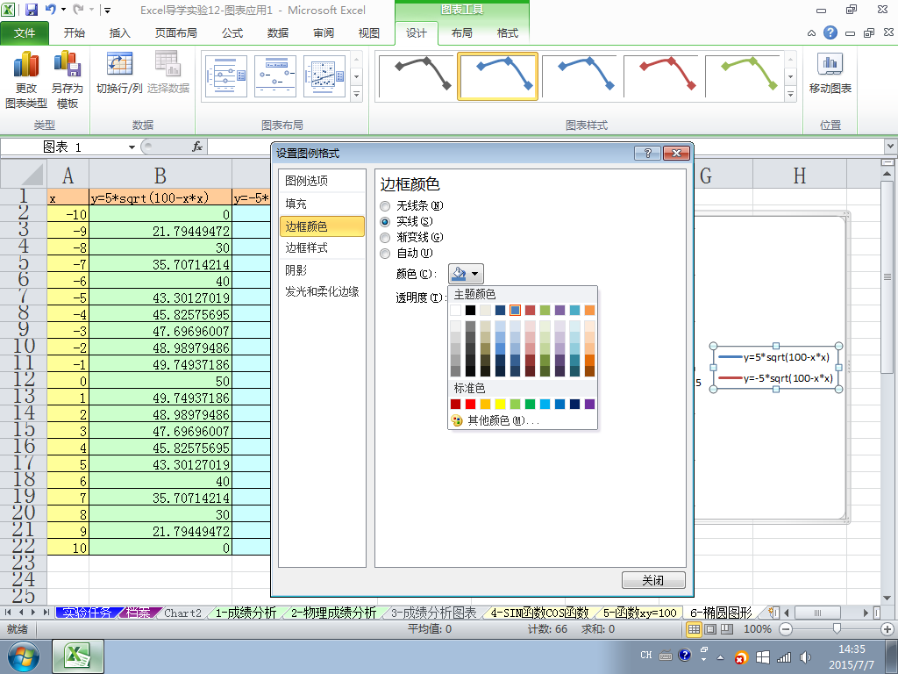Select Automatic radio button (自动)
This screenshot has height=674, width=898.
[386, 254]
